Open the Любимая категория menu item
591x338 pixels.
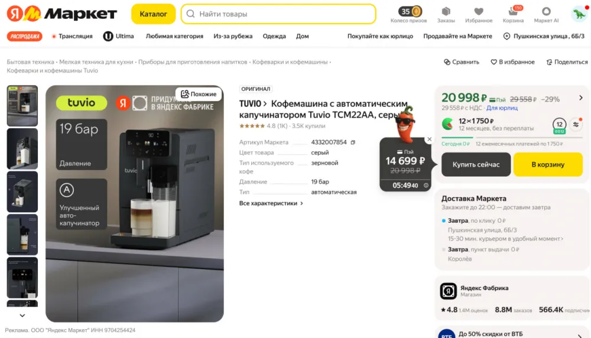coord(174,36)
